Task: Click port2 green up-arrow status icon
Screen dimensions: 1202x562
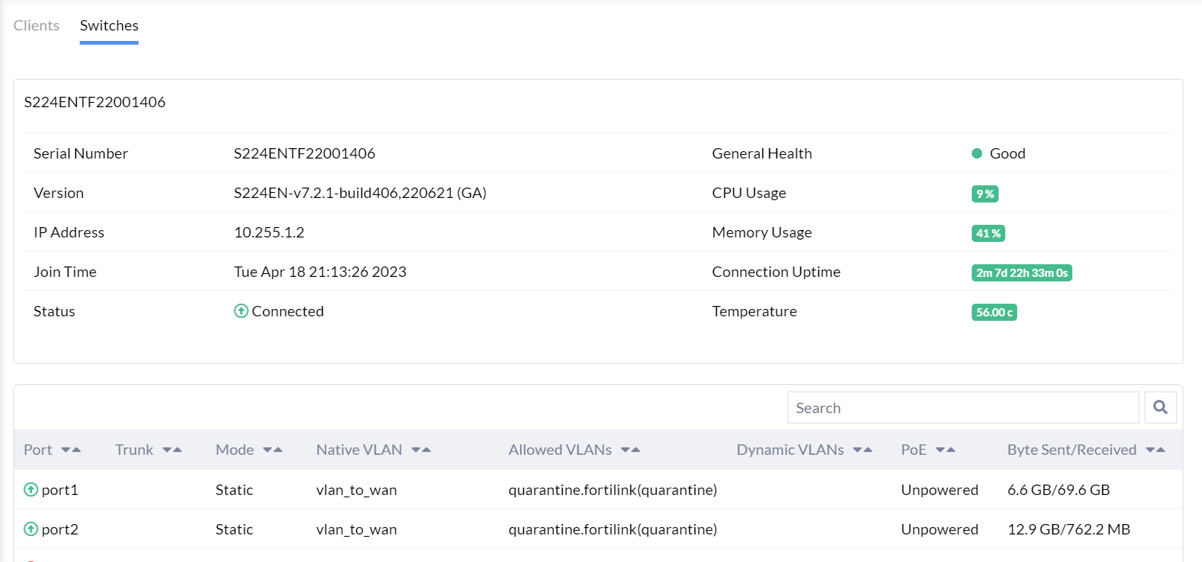Action: click(31, 529)
